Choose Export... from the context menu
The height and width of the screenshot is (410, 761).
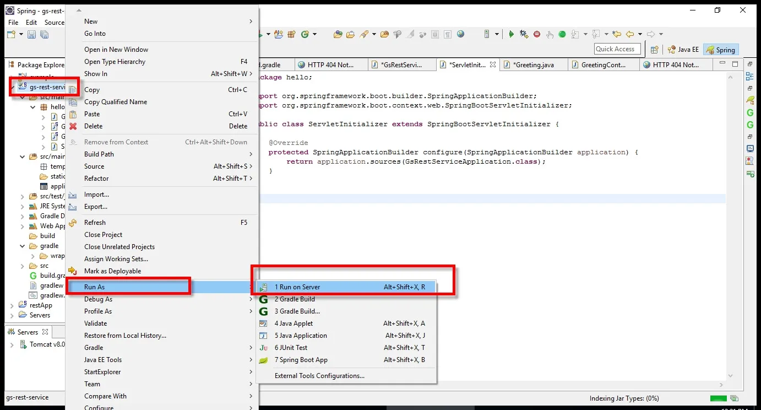point(162,207)
